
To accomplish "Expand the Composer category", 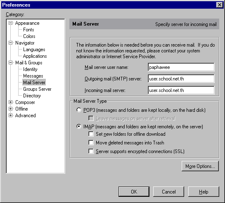I will click(10, 102).
